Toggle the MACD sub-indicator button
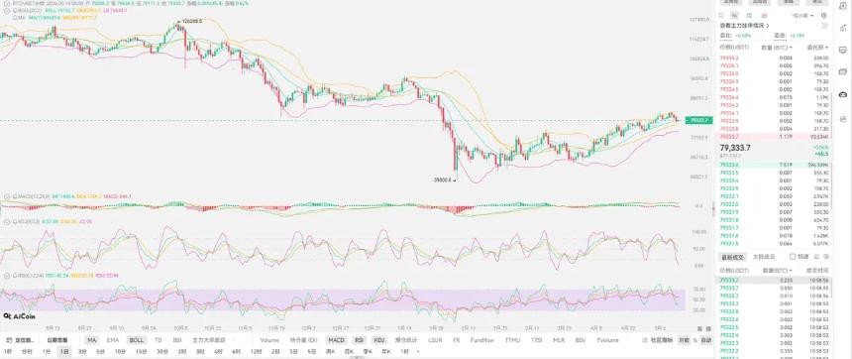Screen dimensions: 852x359 pyautogui.click(x=337, y=340)
